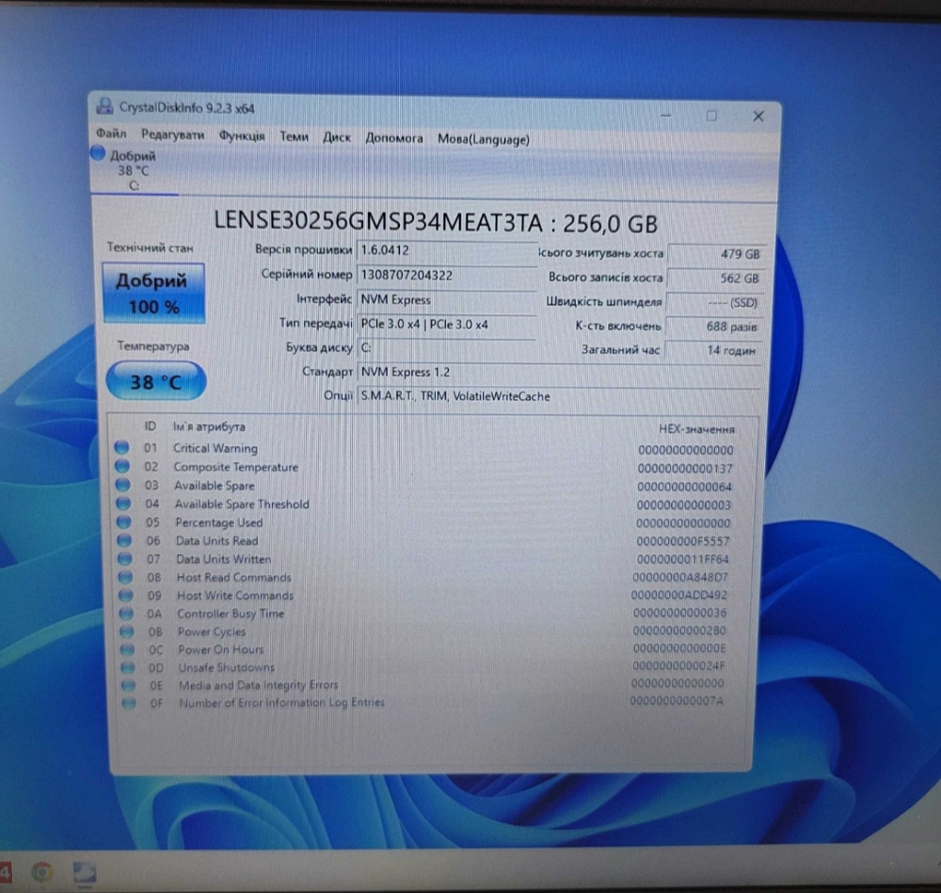Click the health dot beside Percentage Used

(122, 522)
